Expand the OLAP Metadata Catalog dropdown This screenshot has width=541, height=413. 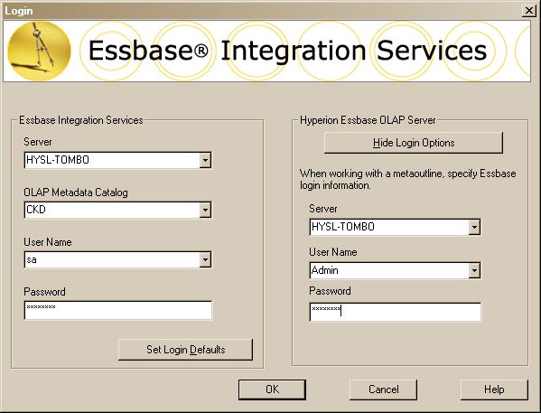click(x=205, y=210)
